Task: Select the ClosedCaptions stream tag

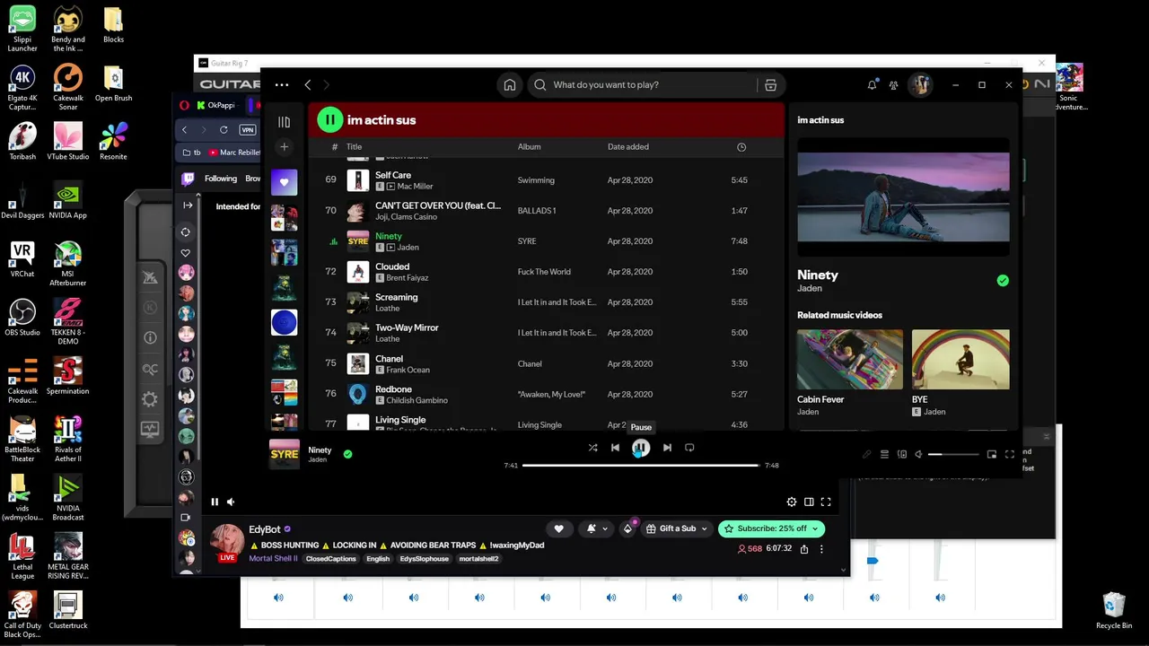Action: [x=331, y=559]
